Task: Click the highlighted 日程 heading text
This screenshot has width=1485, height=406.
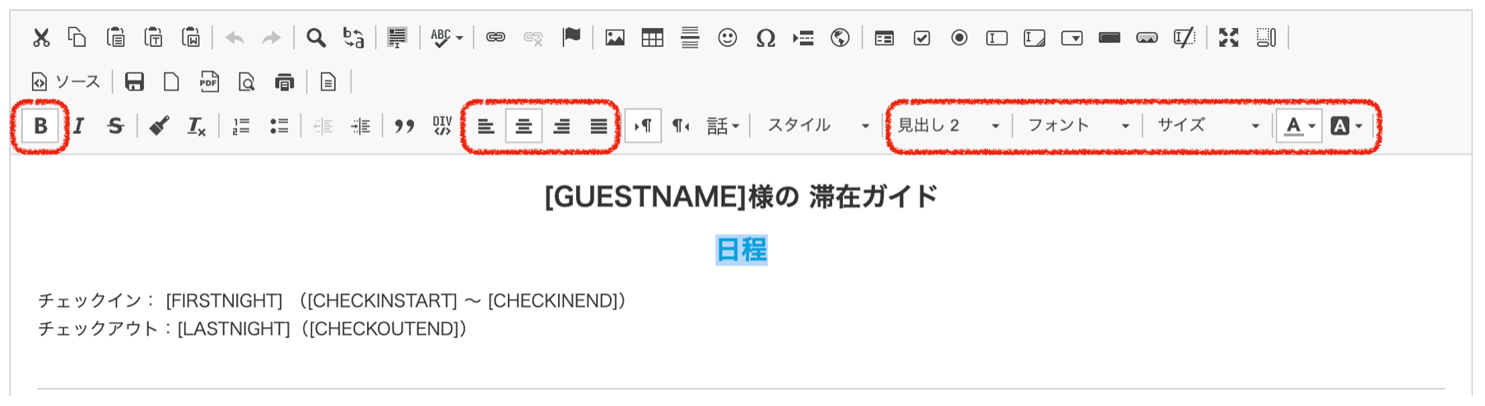Action: (741, 249)
